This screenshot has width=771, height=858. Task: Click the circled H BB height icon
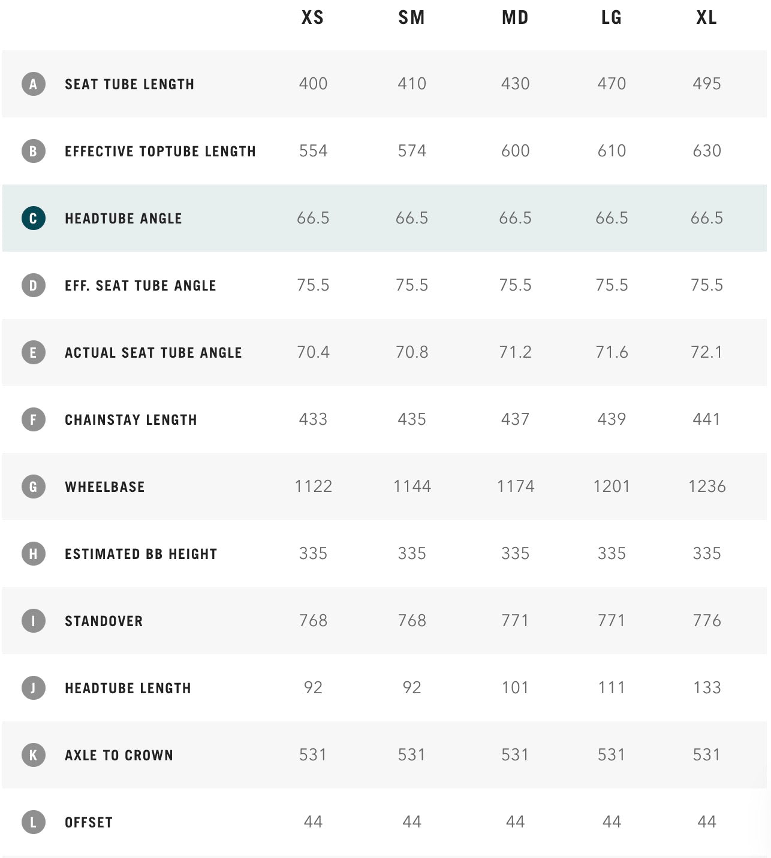point(34,554)
